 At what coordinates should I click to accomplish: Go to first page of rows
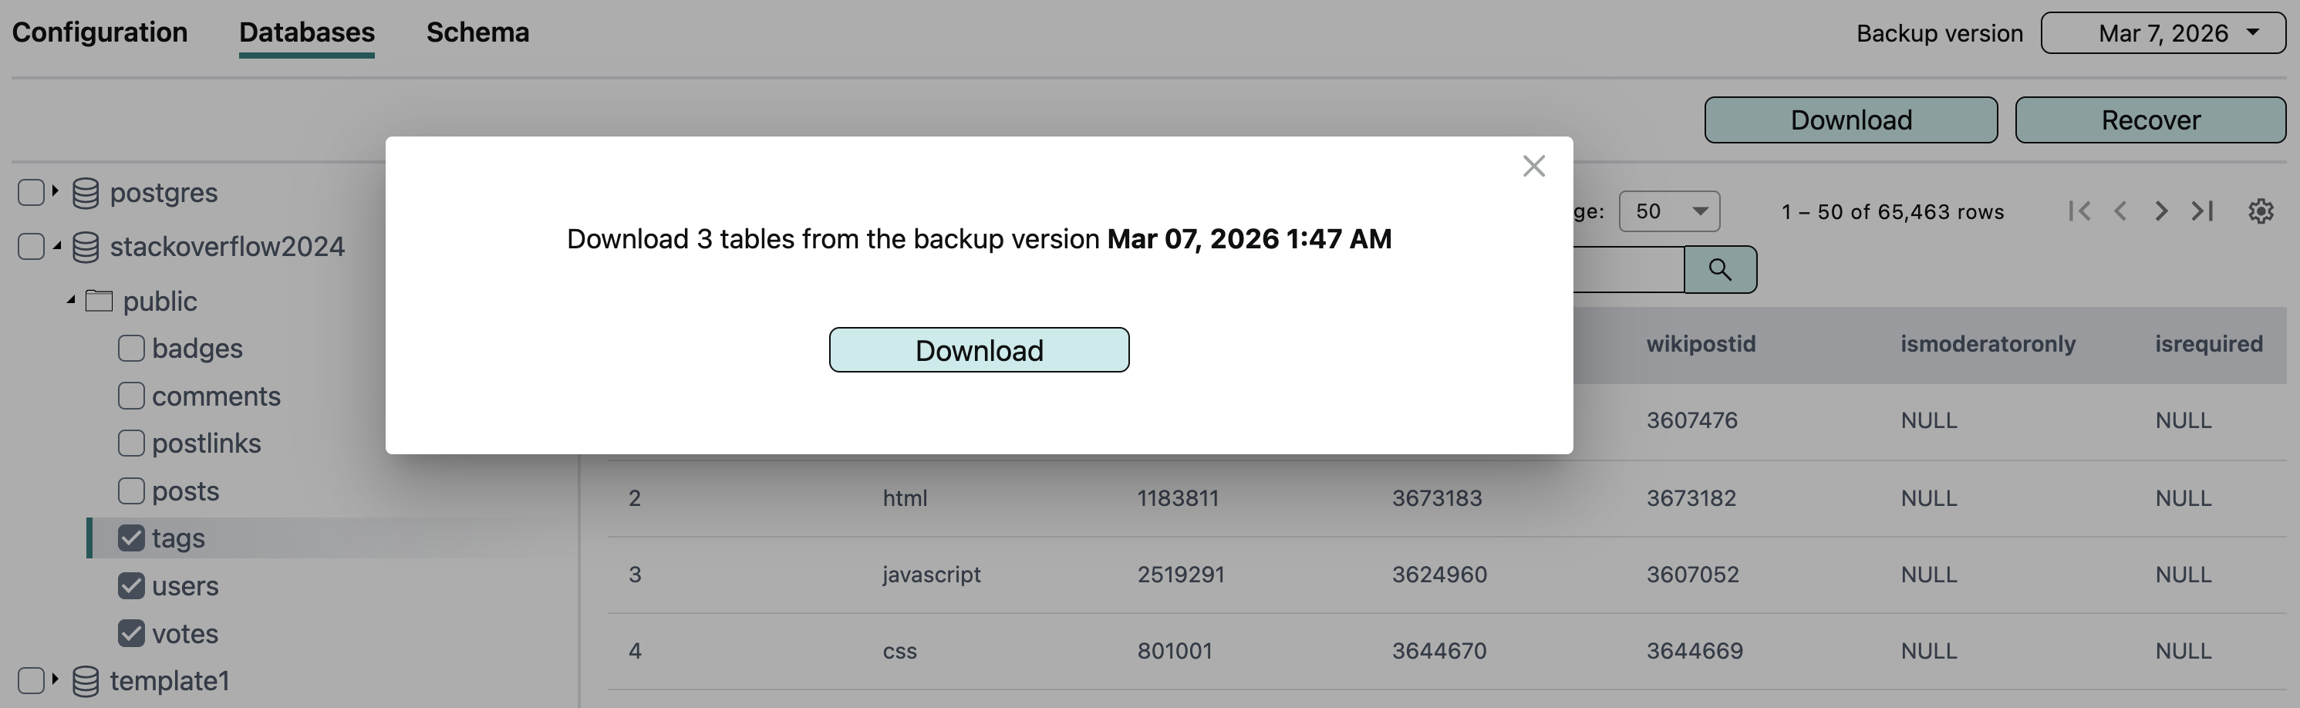point(2079,211)
